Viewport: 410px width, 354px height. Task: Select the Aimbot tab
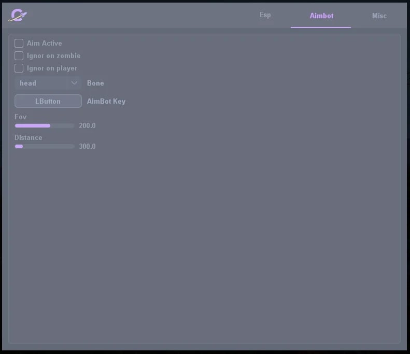click(321, 16)
